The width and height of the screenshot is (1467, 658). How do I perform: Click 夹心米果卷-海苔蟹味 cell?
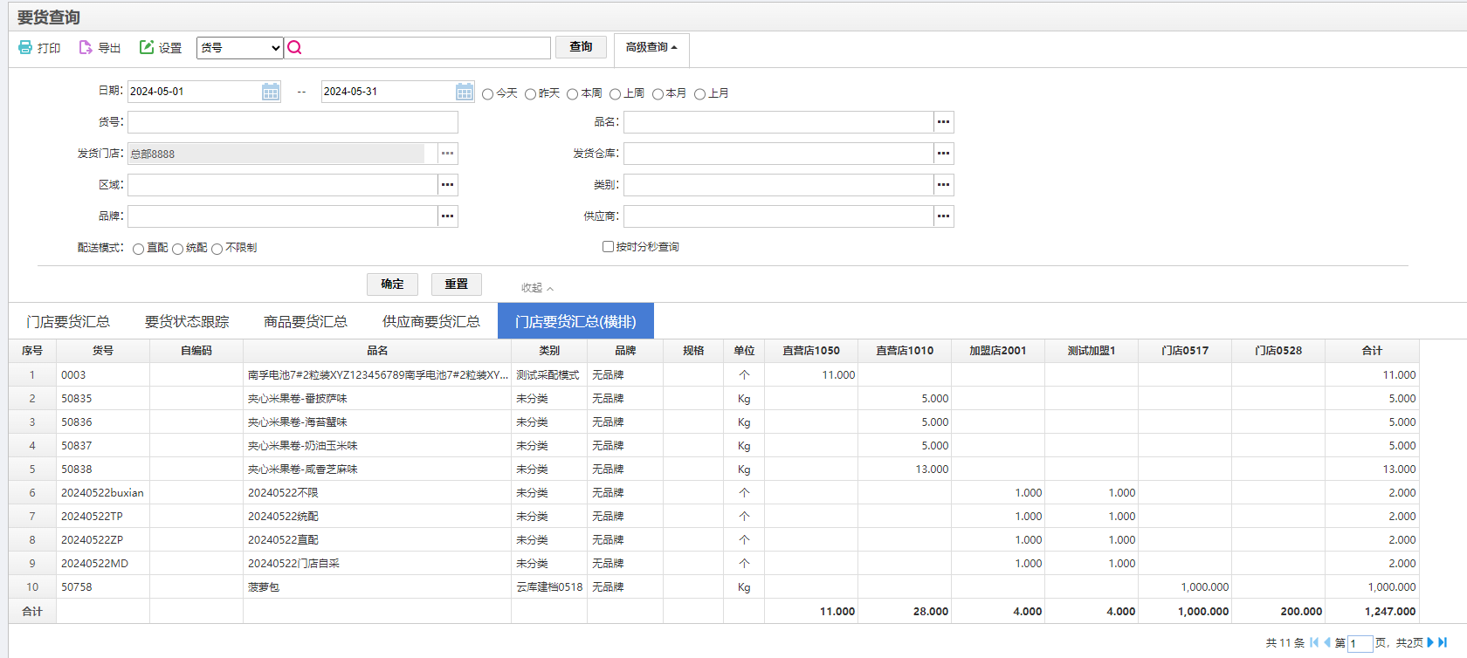click(x=377, y=422)
